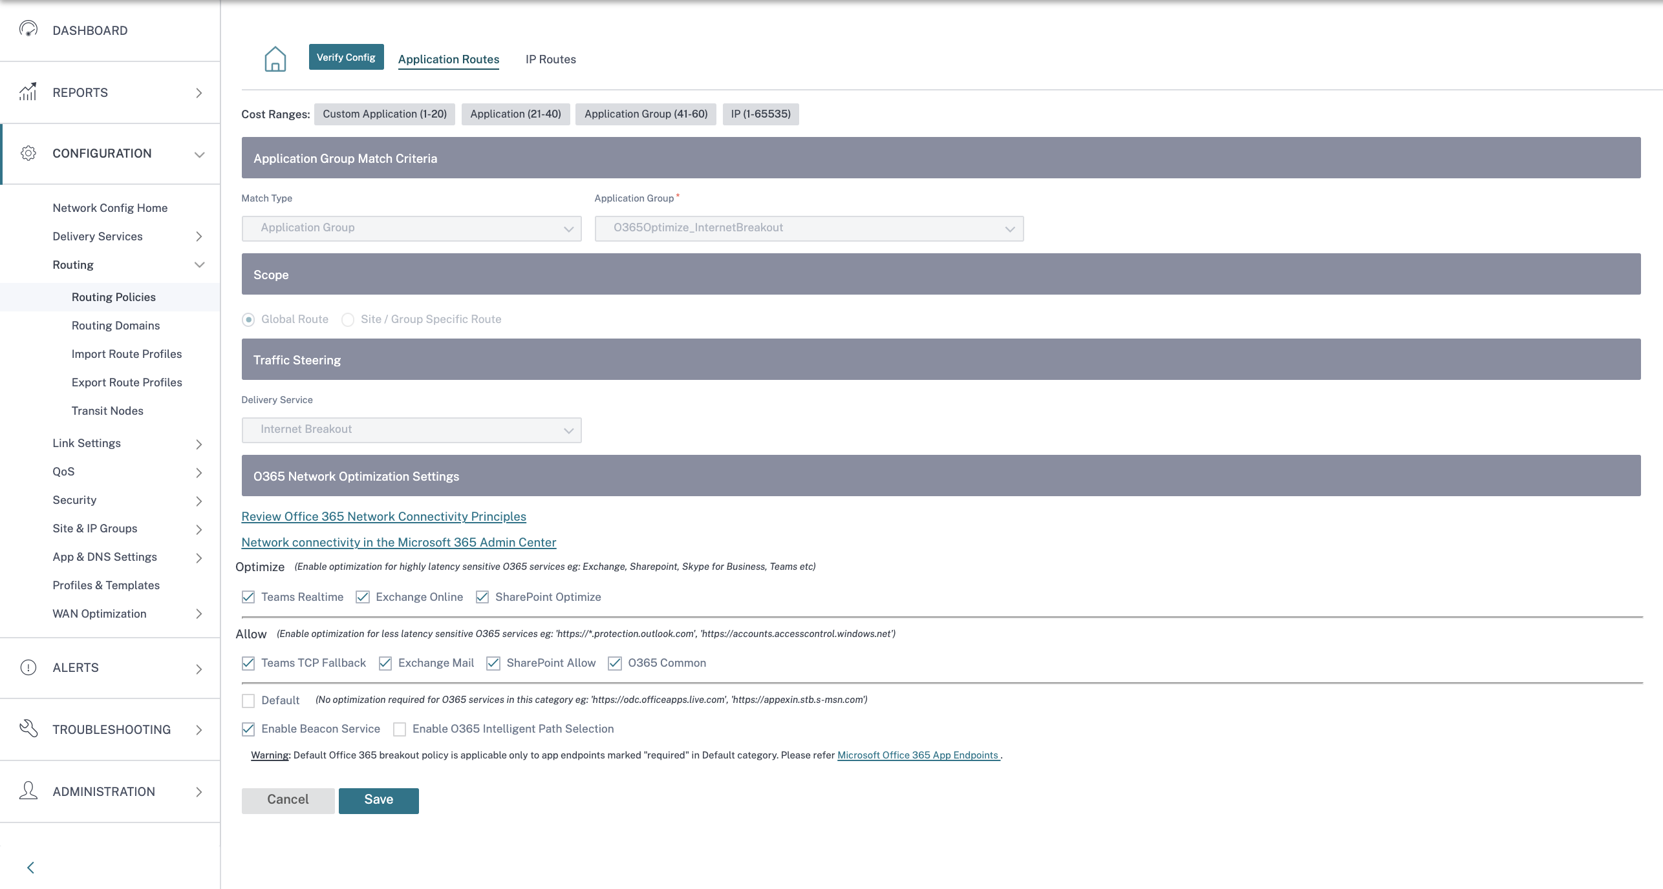Expand Delivery Services submenu

point(199,236)
